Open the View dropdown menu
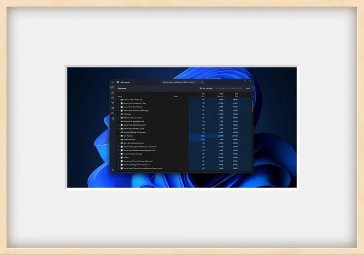 click(x=248, y=88)
